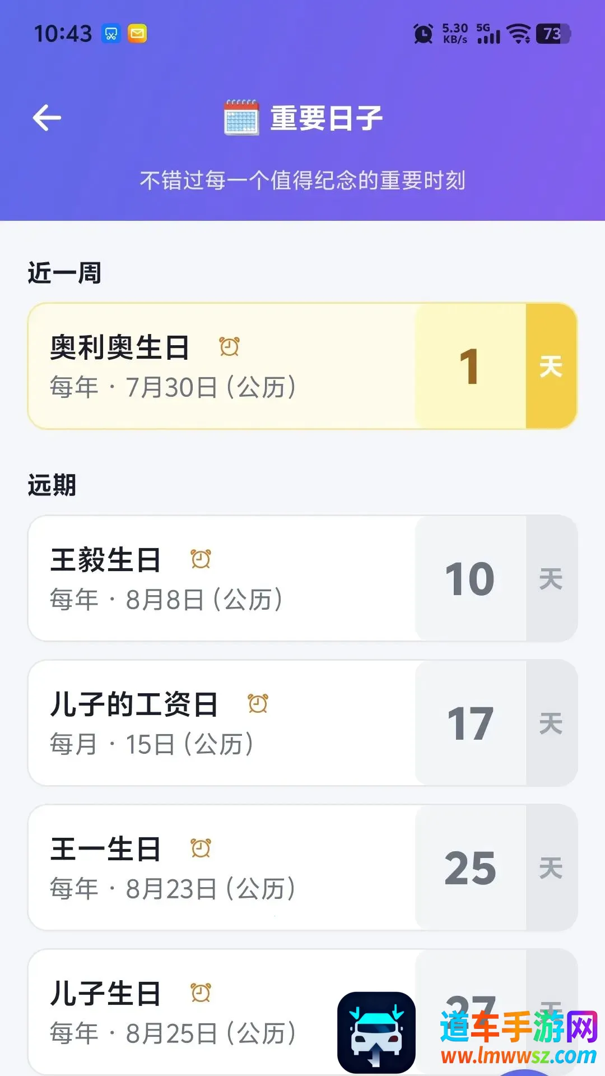Tap the alarm clock status bar icon
The width and height of the screenshot is (605, 1076).
[424, 34]
